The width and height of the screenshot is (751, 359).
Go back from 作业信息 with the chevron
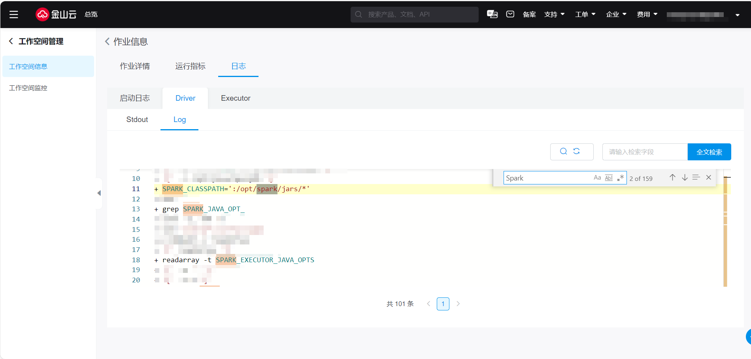pos(107,41)
